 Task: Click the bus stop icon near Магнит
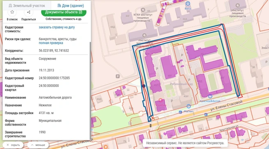[180, 112]
